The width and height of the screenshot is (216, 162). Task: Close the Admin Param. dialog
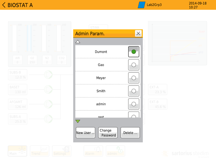coord(138,33)
